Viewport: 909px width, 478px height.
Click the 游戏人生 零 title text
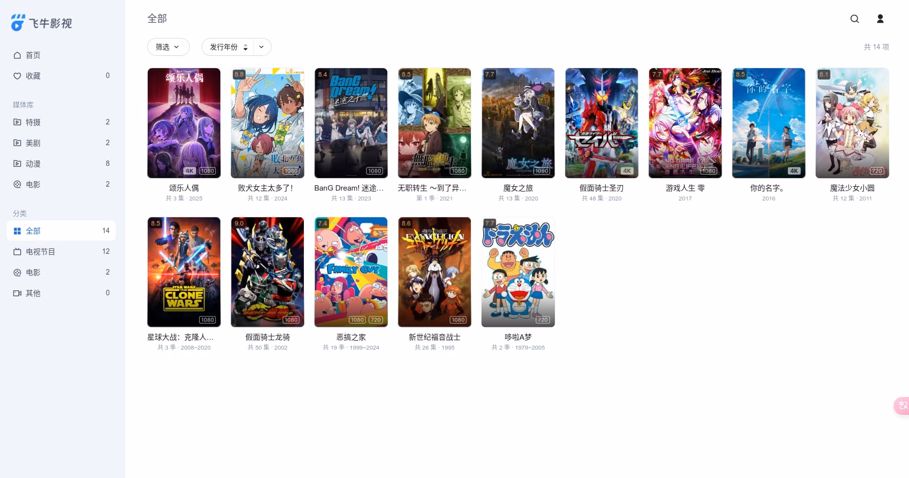[685, 188]
